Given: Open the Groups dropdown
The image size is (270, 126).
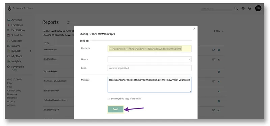Looking at the screenshot, I should (150, 59).
